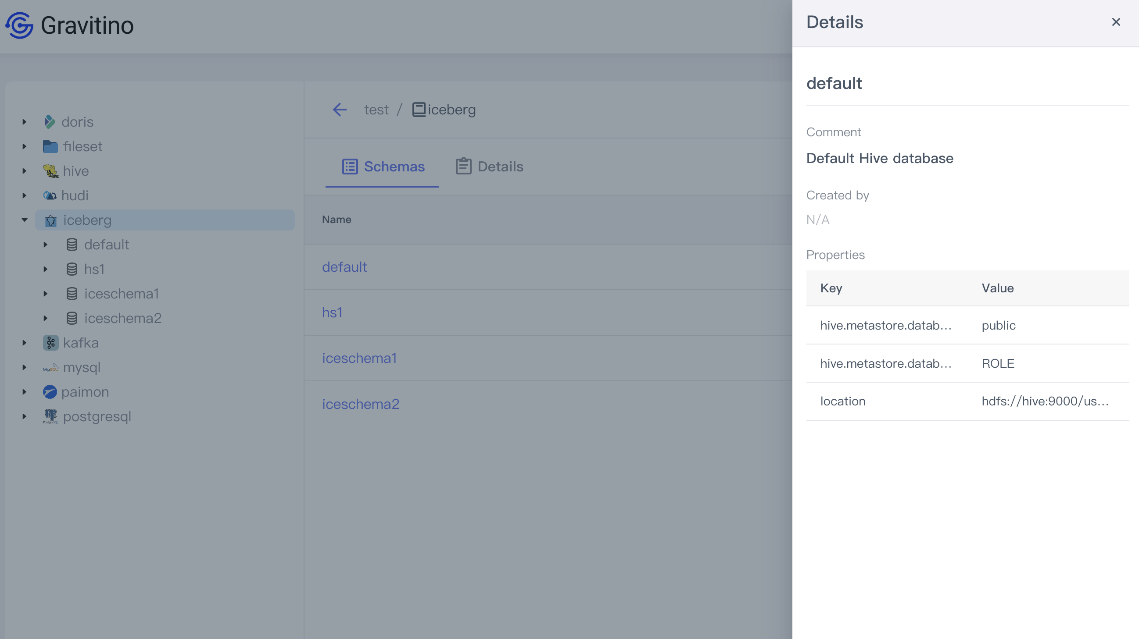
Task: Click the kafka catalog icon
Action: (50, 342)
